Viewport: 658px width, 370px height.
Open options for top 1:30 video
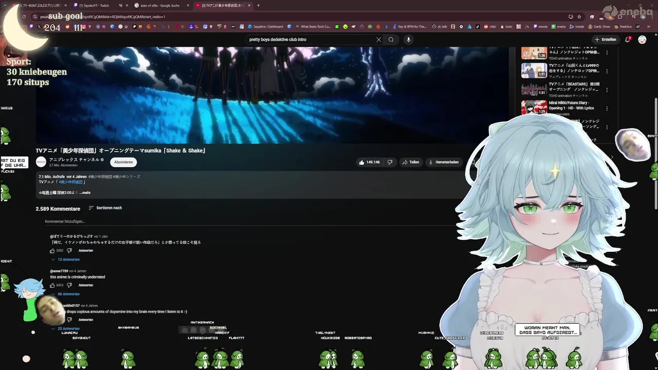[x=607, y=53]
